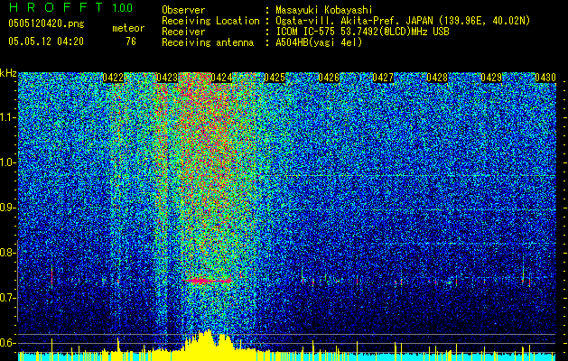Click the 0422 time marker
This screenshot has width=568, height=361.
[114, 78]
